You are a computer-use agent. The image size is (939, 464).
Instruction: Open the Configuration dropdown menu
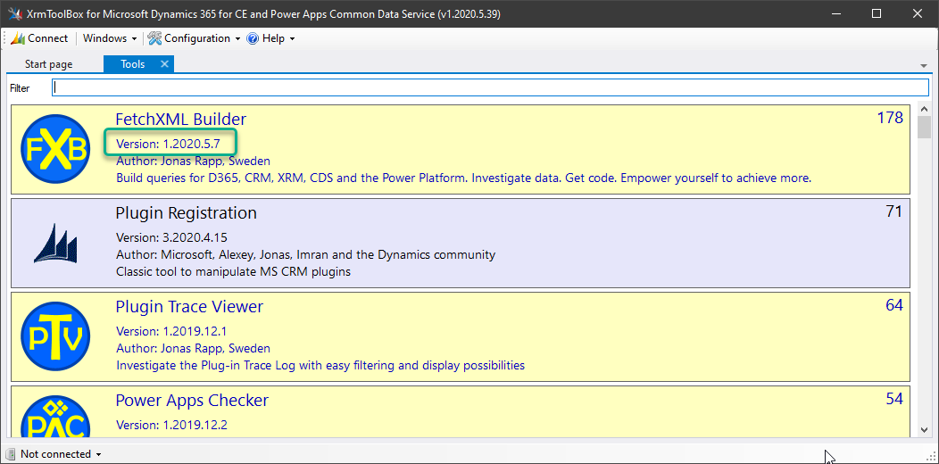(194, 38)
